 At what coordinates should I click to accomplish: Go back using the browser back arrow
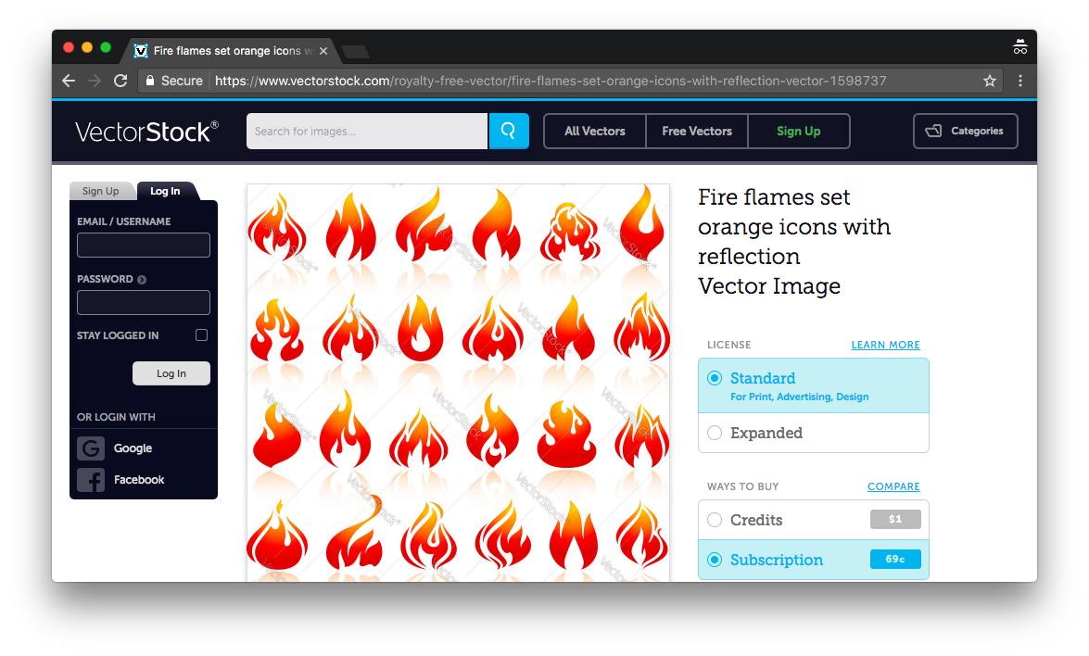[69, 81]
